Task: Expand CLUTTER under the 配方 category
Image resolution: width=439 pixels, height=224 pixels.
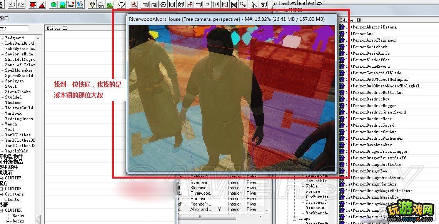Action: (x=2, y=189)
